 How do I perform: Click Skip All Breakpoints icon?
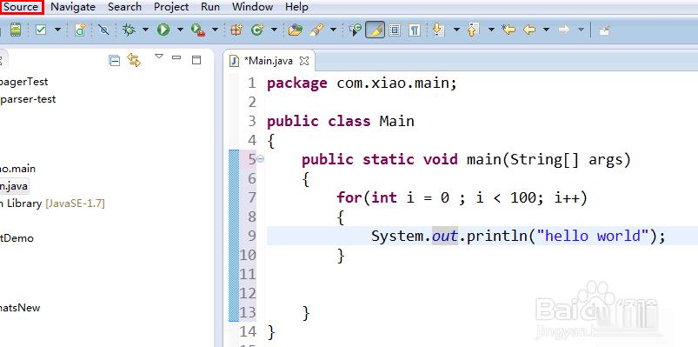[x=103, y=30]
